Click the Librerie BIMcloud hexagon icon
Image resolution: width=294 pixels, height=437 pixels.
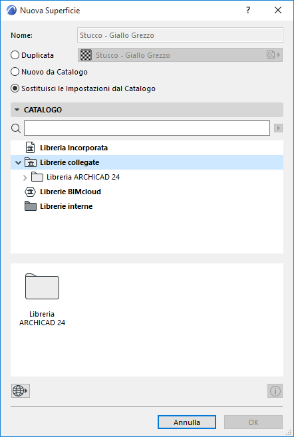pyautogui.click(x=31, y=192)
